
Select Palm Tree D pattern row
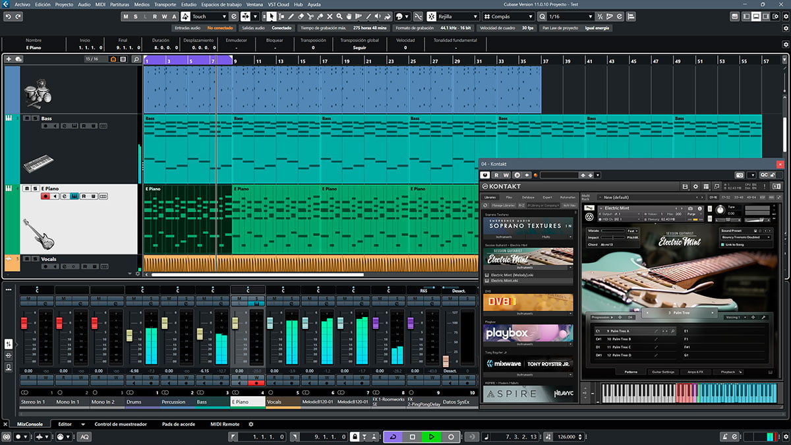point(634,355)
